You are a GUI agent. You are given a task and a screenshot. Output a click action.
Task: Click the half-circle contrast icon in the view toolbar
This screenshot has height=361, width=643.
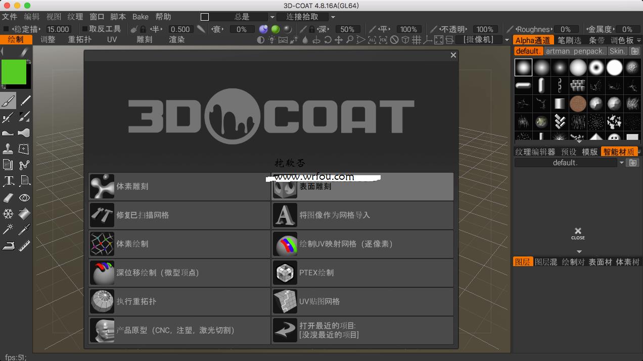tap(261, 39)
